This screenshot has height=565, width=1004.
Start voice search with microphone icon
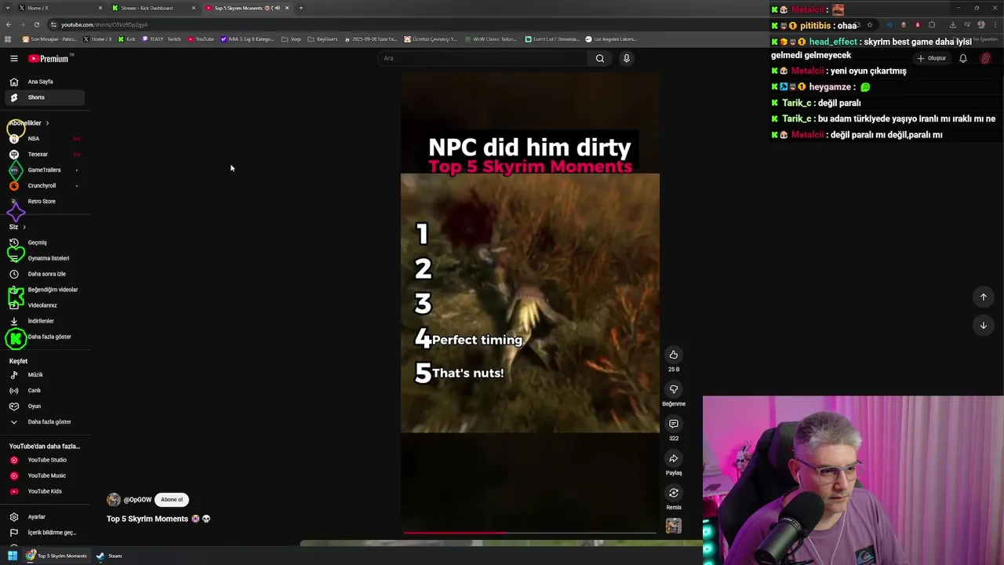point(626,58)
